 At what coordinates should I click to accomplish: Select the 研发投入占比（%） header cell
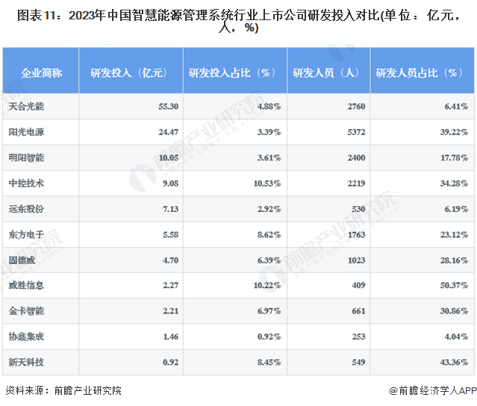[235, 71]
